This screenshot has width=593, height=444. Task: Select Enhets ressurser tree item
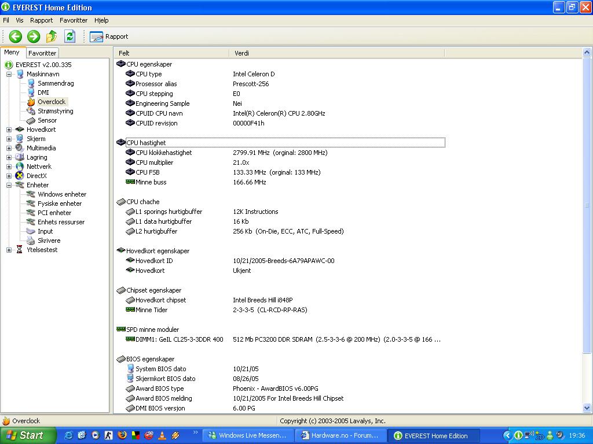tap(61, 222)
